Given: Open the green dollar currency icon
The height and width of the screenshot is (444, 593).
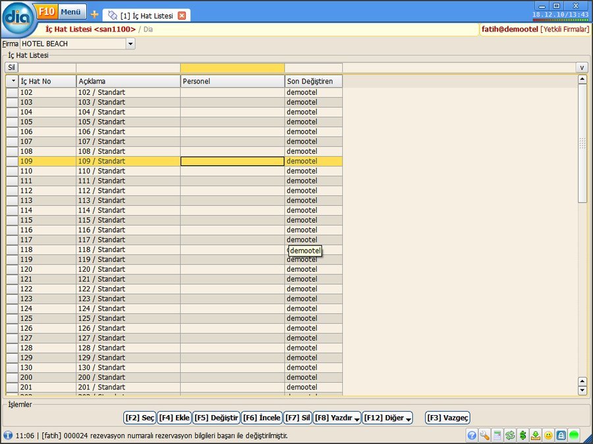Looking at the screenshot, I should [x=523, y=435].
